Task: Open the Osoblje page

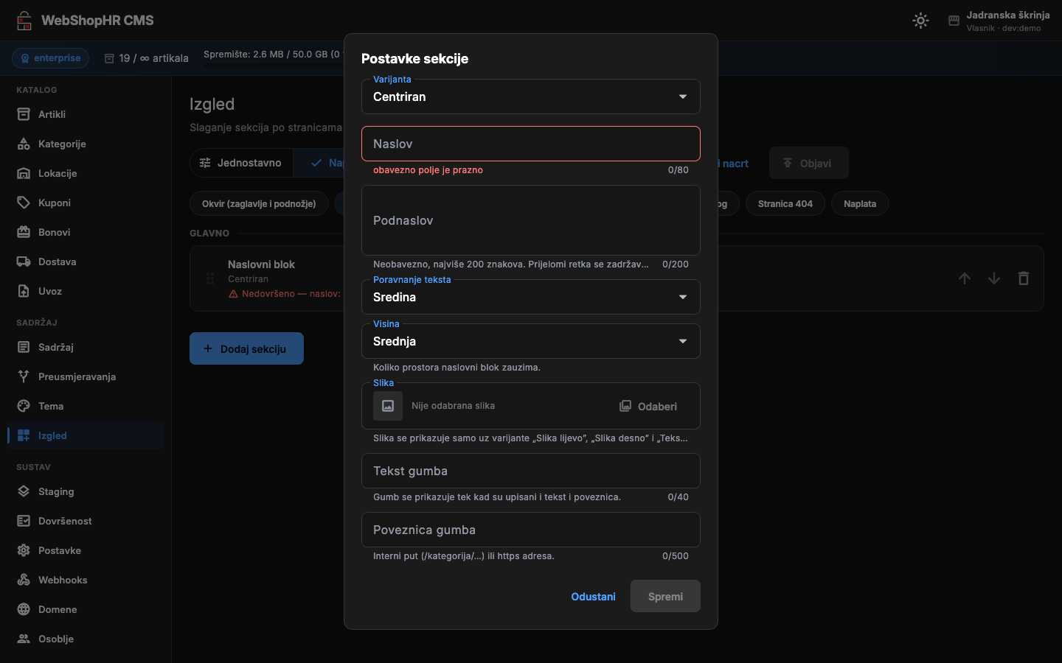Action: [x=86, y=639]
